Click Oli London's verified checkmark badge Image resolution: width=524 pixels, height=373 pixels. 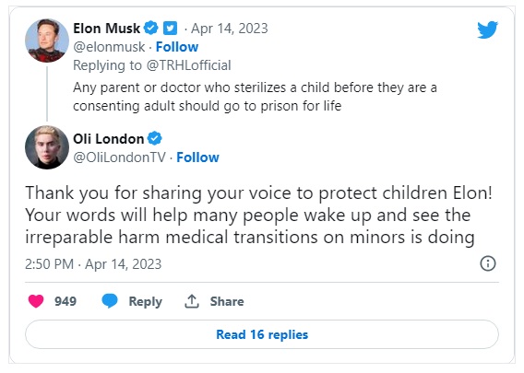(155, 138)
